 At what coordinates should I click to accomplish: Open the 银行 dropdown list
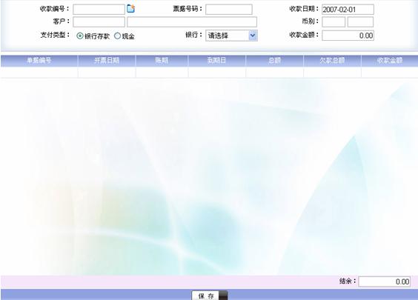[x=231, y=36]
